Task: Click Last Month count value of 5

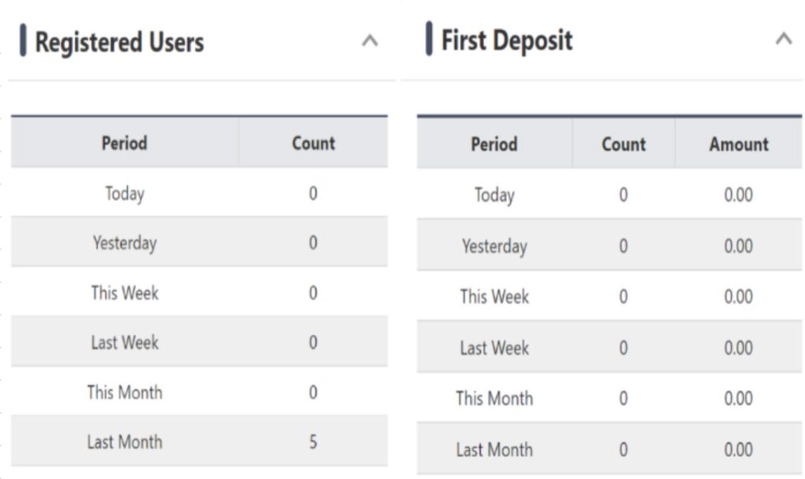Action: (x=313, y=442)
